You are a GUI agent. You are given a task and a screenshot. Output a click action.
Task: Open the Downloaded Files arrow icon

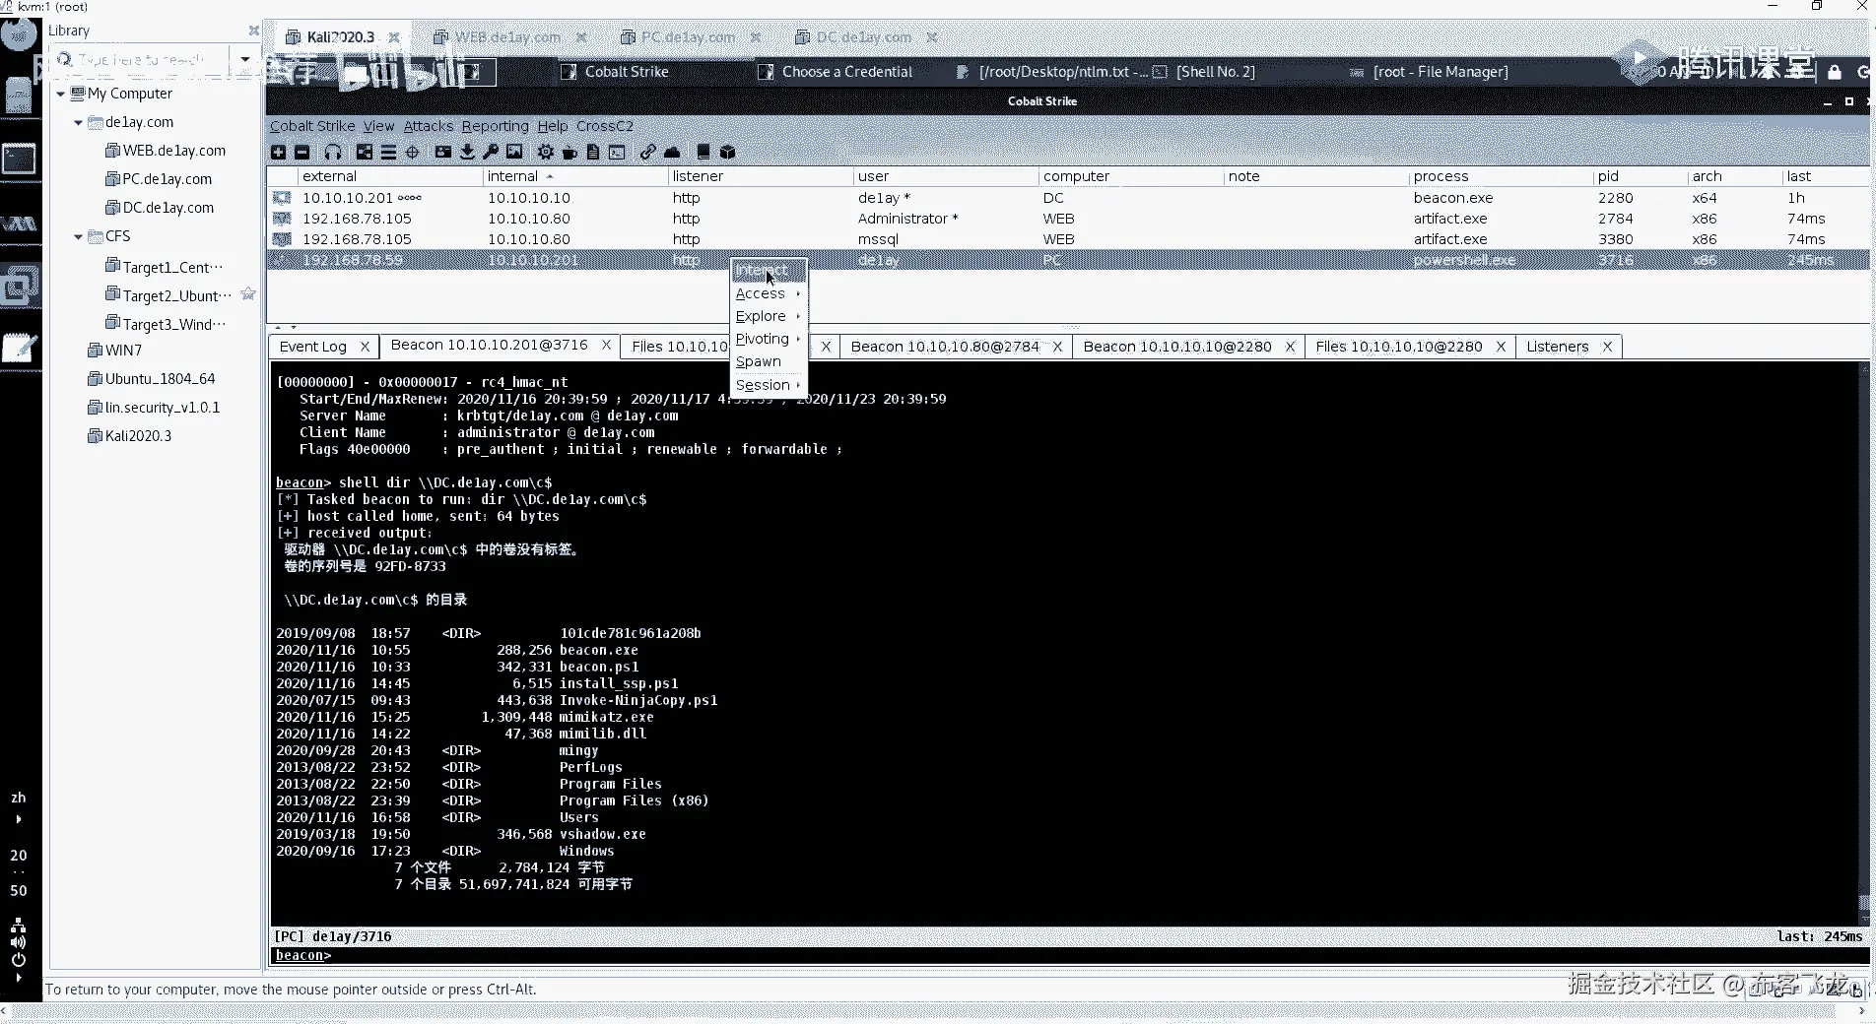467,152
